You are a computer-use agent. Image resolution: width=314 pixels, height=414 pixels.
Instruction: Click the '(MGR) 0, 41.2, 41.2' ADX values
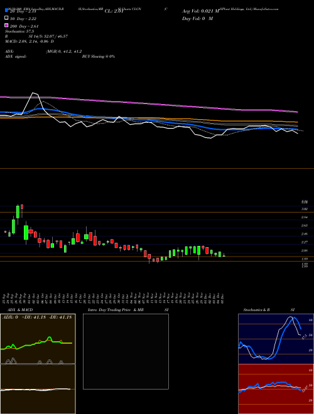click(x=64, y=51)
